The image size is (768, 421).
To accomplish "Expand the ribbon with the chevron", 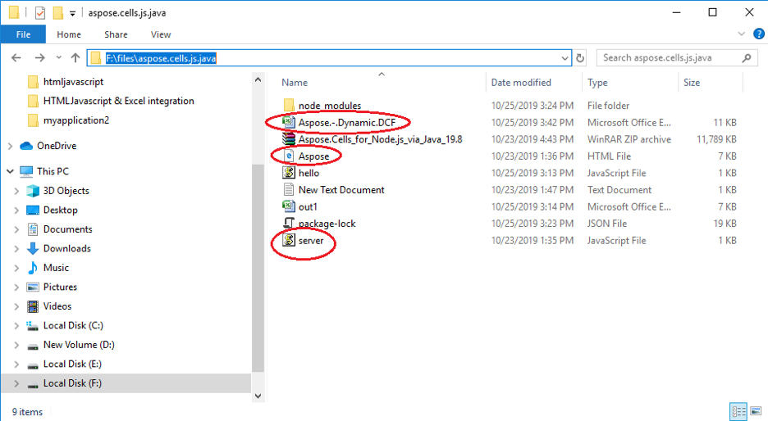I will tap(741, 34).
